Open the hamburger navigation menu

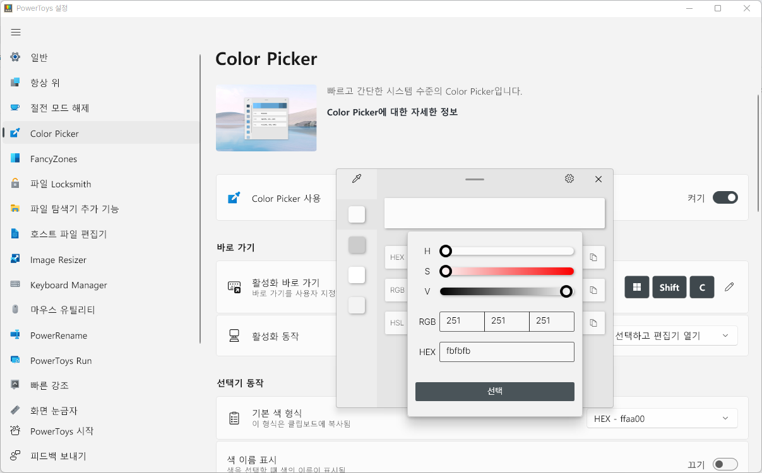[16, 32]
